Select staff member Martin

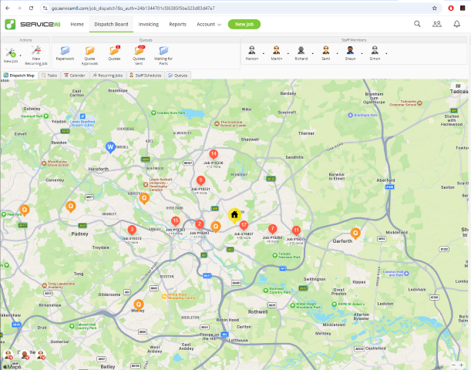[x=276, y=53]
